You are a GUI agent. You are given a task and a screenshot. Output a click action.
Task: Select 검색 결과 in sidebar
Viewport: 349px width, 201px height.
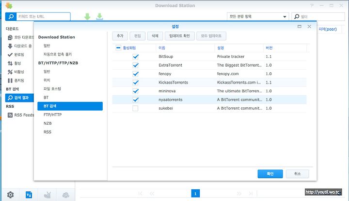[x=19, y=98]
